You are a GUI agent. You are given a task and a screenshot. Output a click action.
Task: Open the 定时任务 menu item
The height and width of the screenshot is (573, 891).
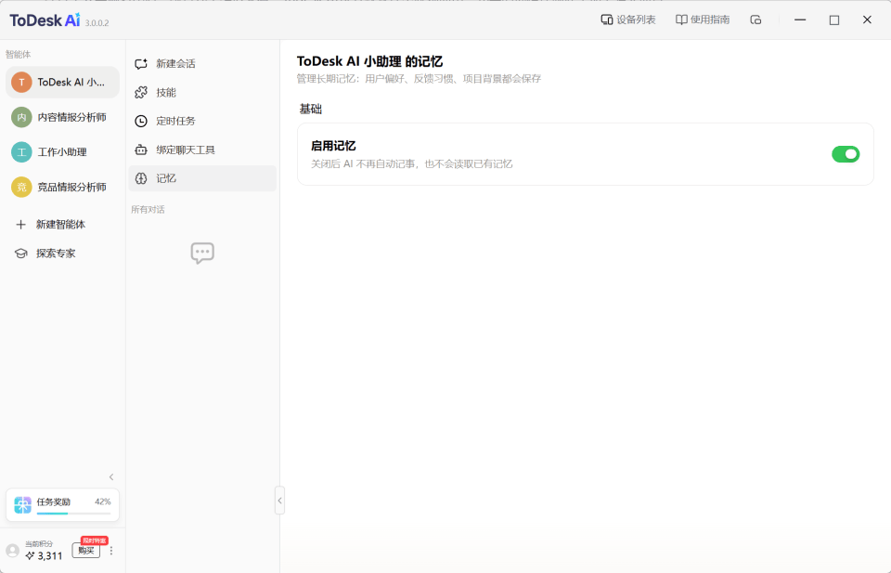click(202, 121)
